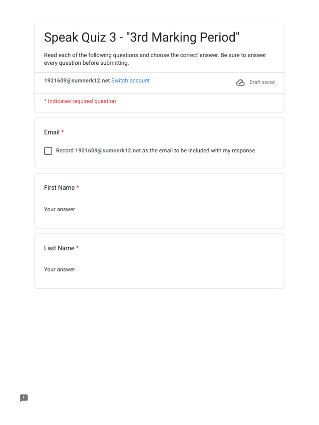Click the report a problem feedback icon

24,398
